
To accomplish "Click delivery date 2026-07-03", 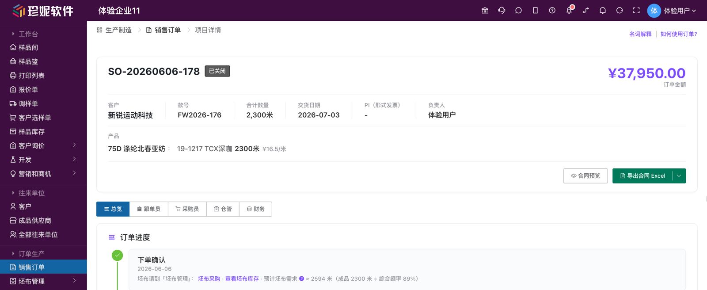I will click(319, 115).
